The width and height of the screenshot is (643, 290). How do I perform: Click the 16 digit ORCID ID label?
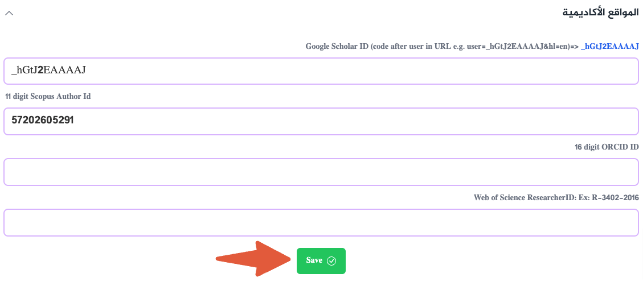(607, 147)
